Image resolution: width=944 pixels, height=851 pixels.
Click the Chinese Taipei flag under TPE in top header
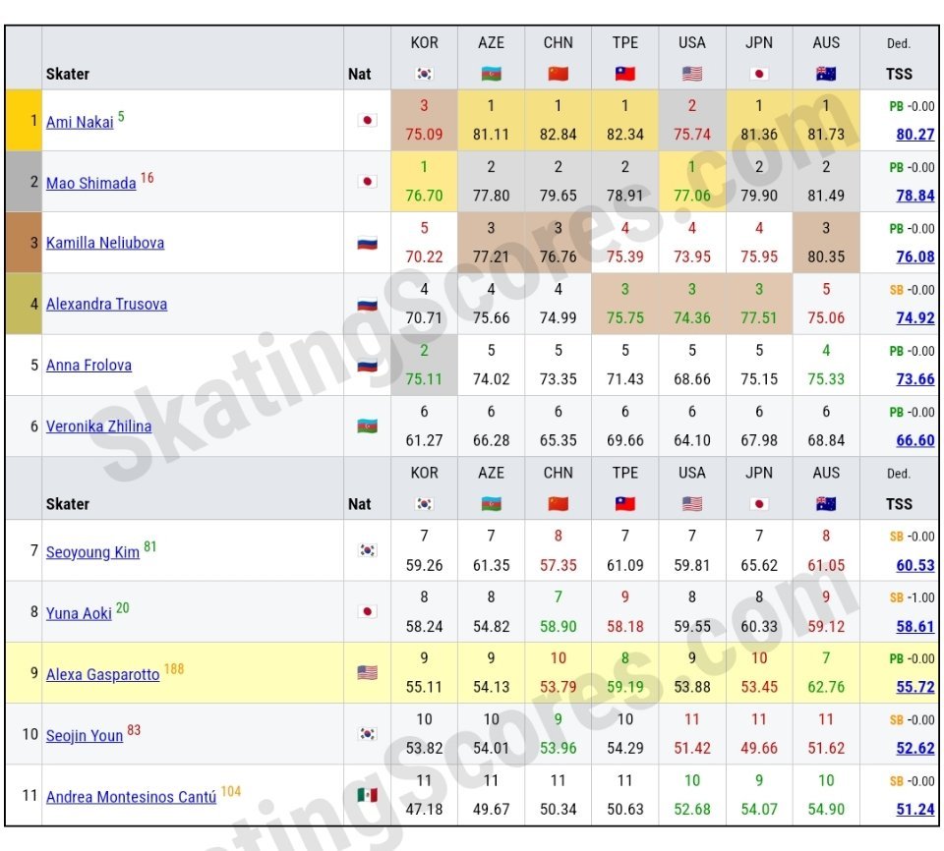(x=625, y=74)
